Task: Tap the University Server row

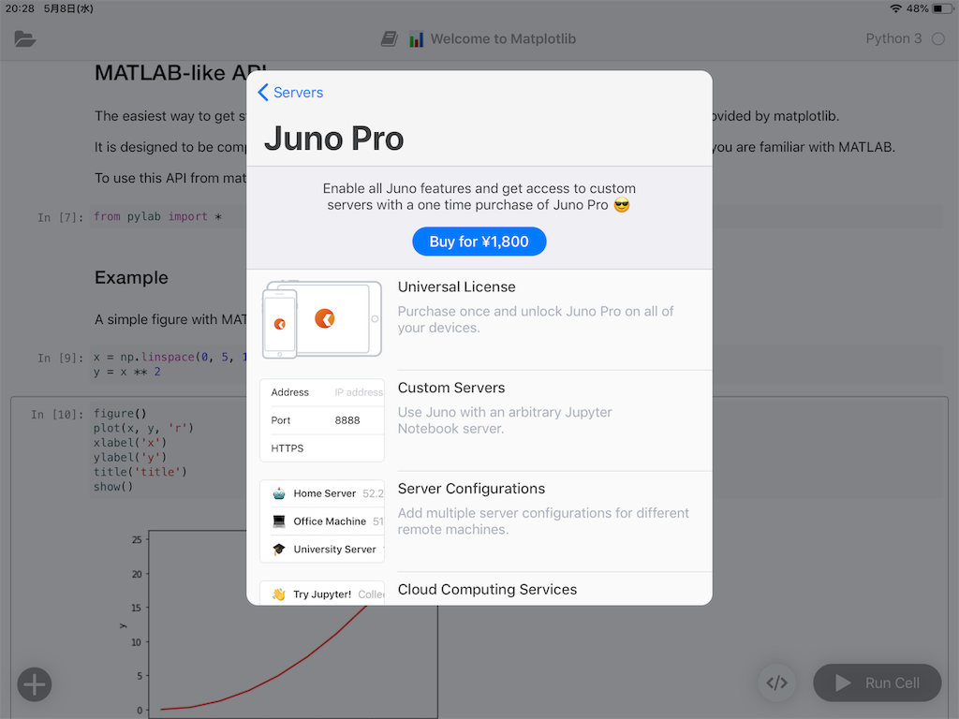Action: click(x=322, y=549)
